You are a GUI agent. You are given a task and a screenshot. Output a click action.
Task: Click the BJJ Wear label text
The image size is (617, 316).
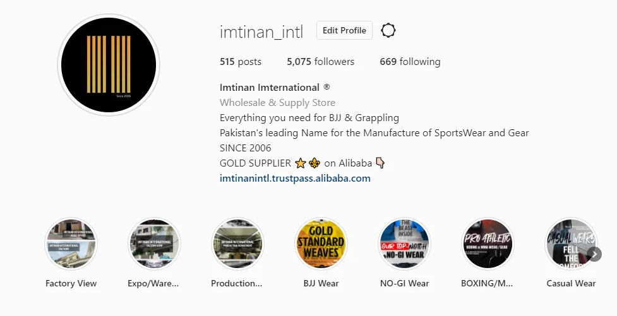click(321, 283)
